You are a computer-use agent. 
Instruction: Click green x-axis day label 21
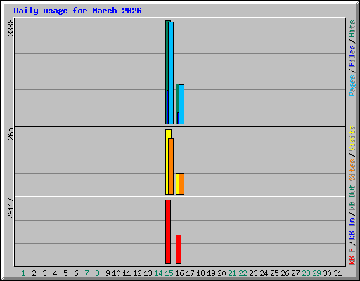pyautogui.click(x=232, y=273)
